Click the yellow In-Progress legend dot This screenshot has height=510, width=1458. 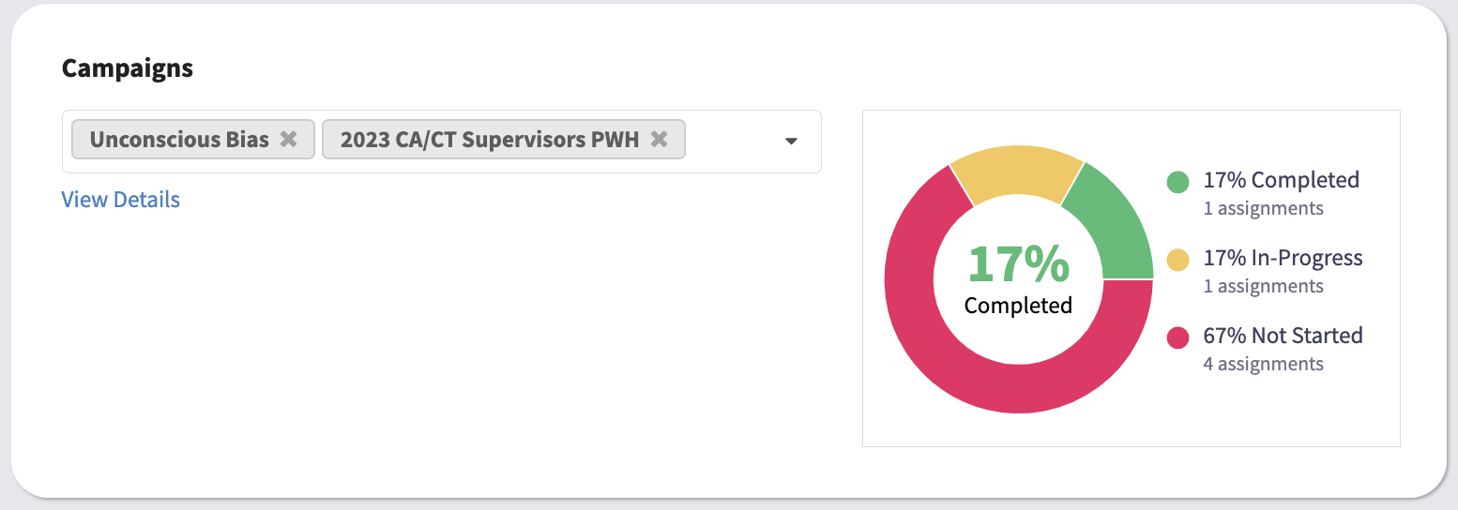click(x=1178, y=260)
